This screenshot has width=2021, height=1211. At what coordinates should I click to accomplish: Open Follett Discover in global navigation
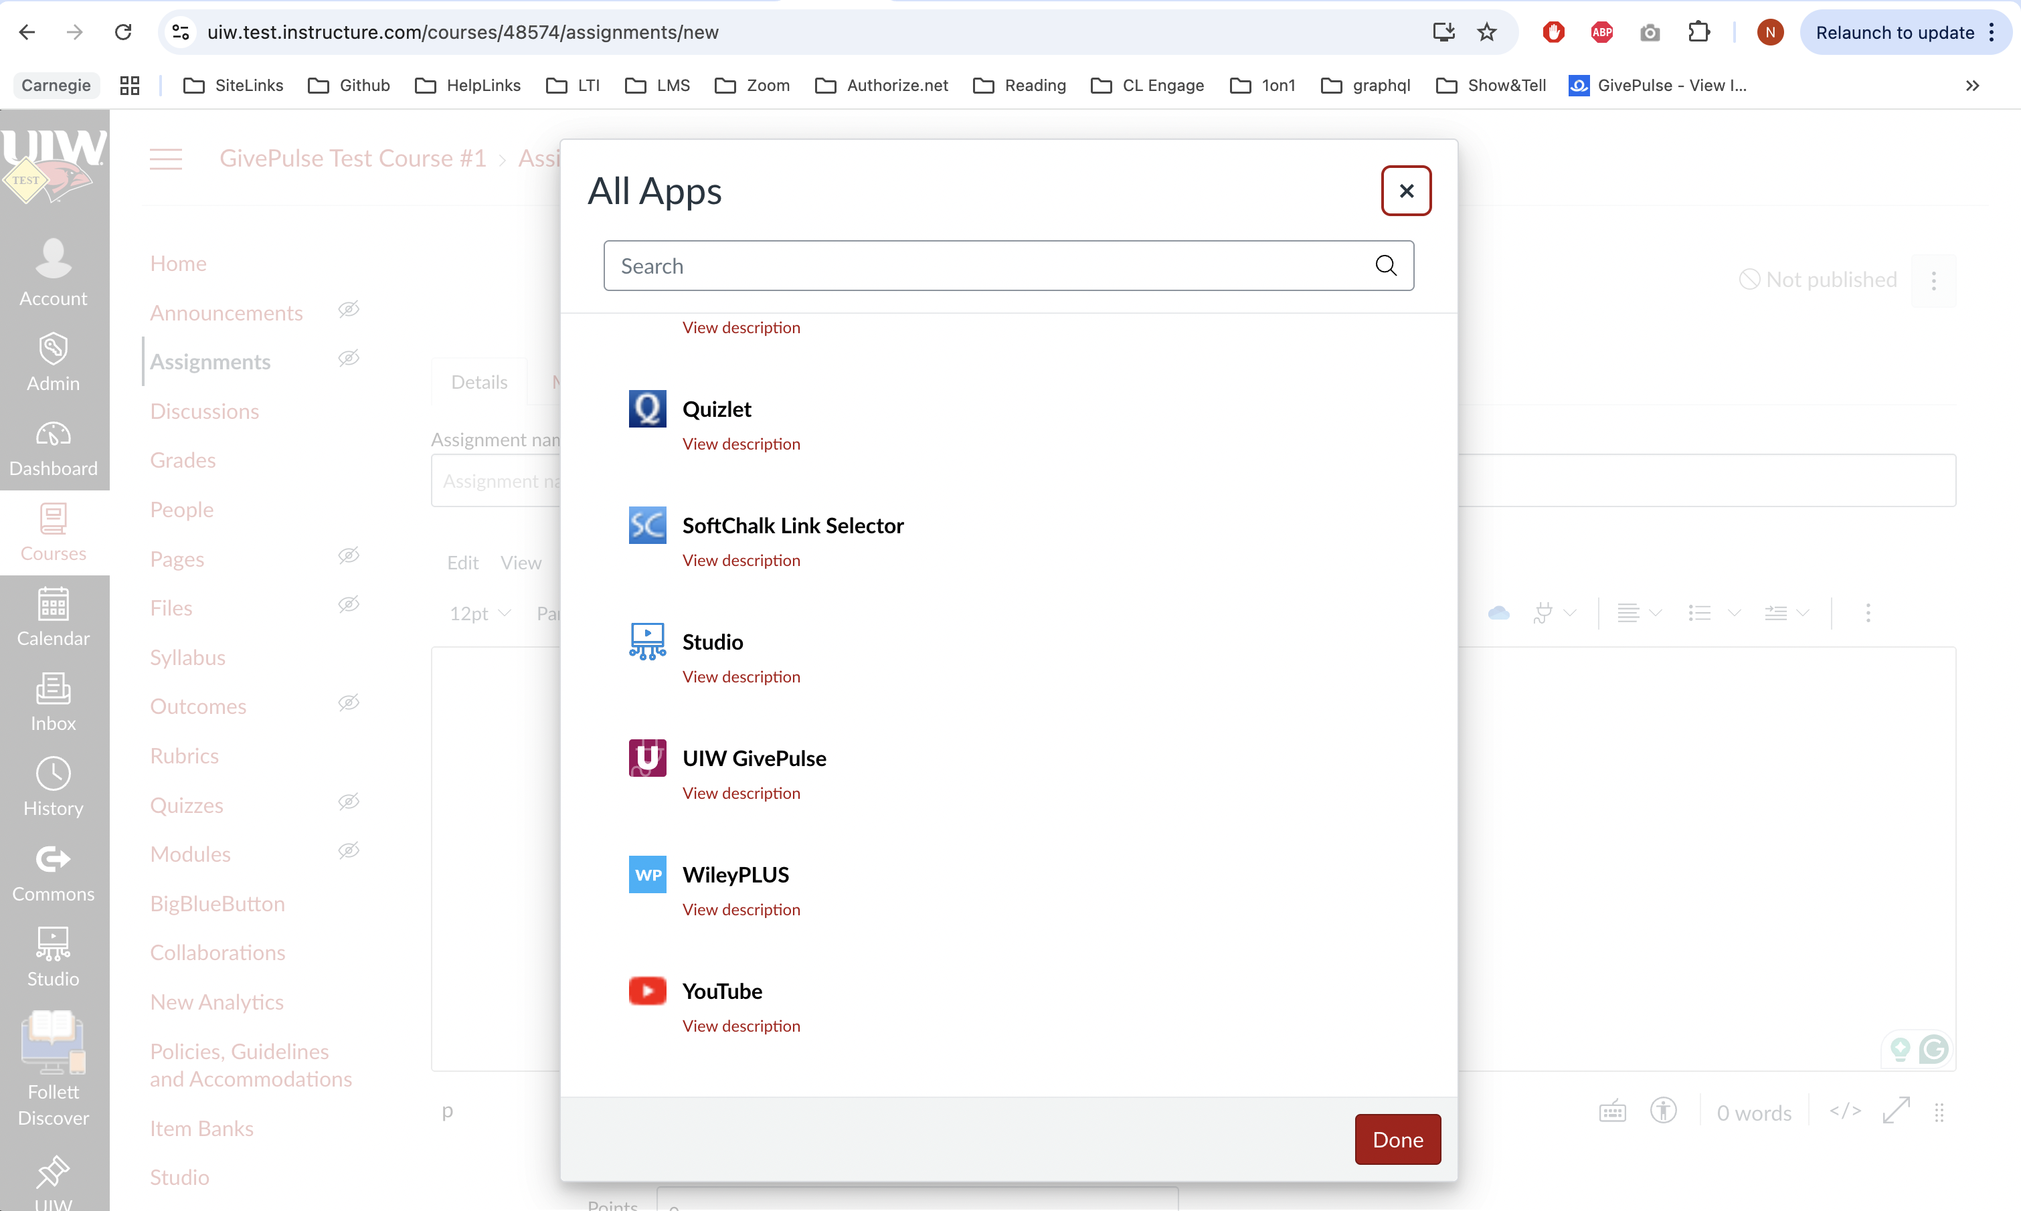tap(54, 1069)
